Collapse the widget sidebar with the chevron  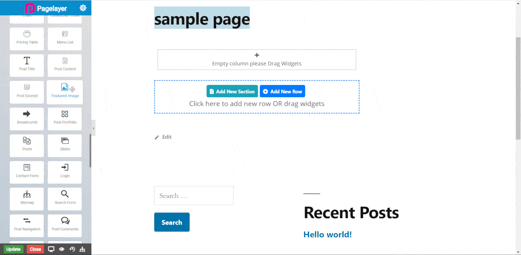(94, 128)
